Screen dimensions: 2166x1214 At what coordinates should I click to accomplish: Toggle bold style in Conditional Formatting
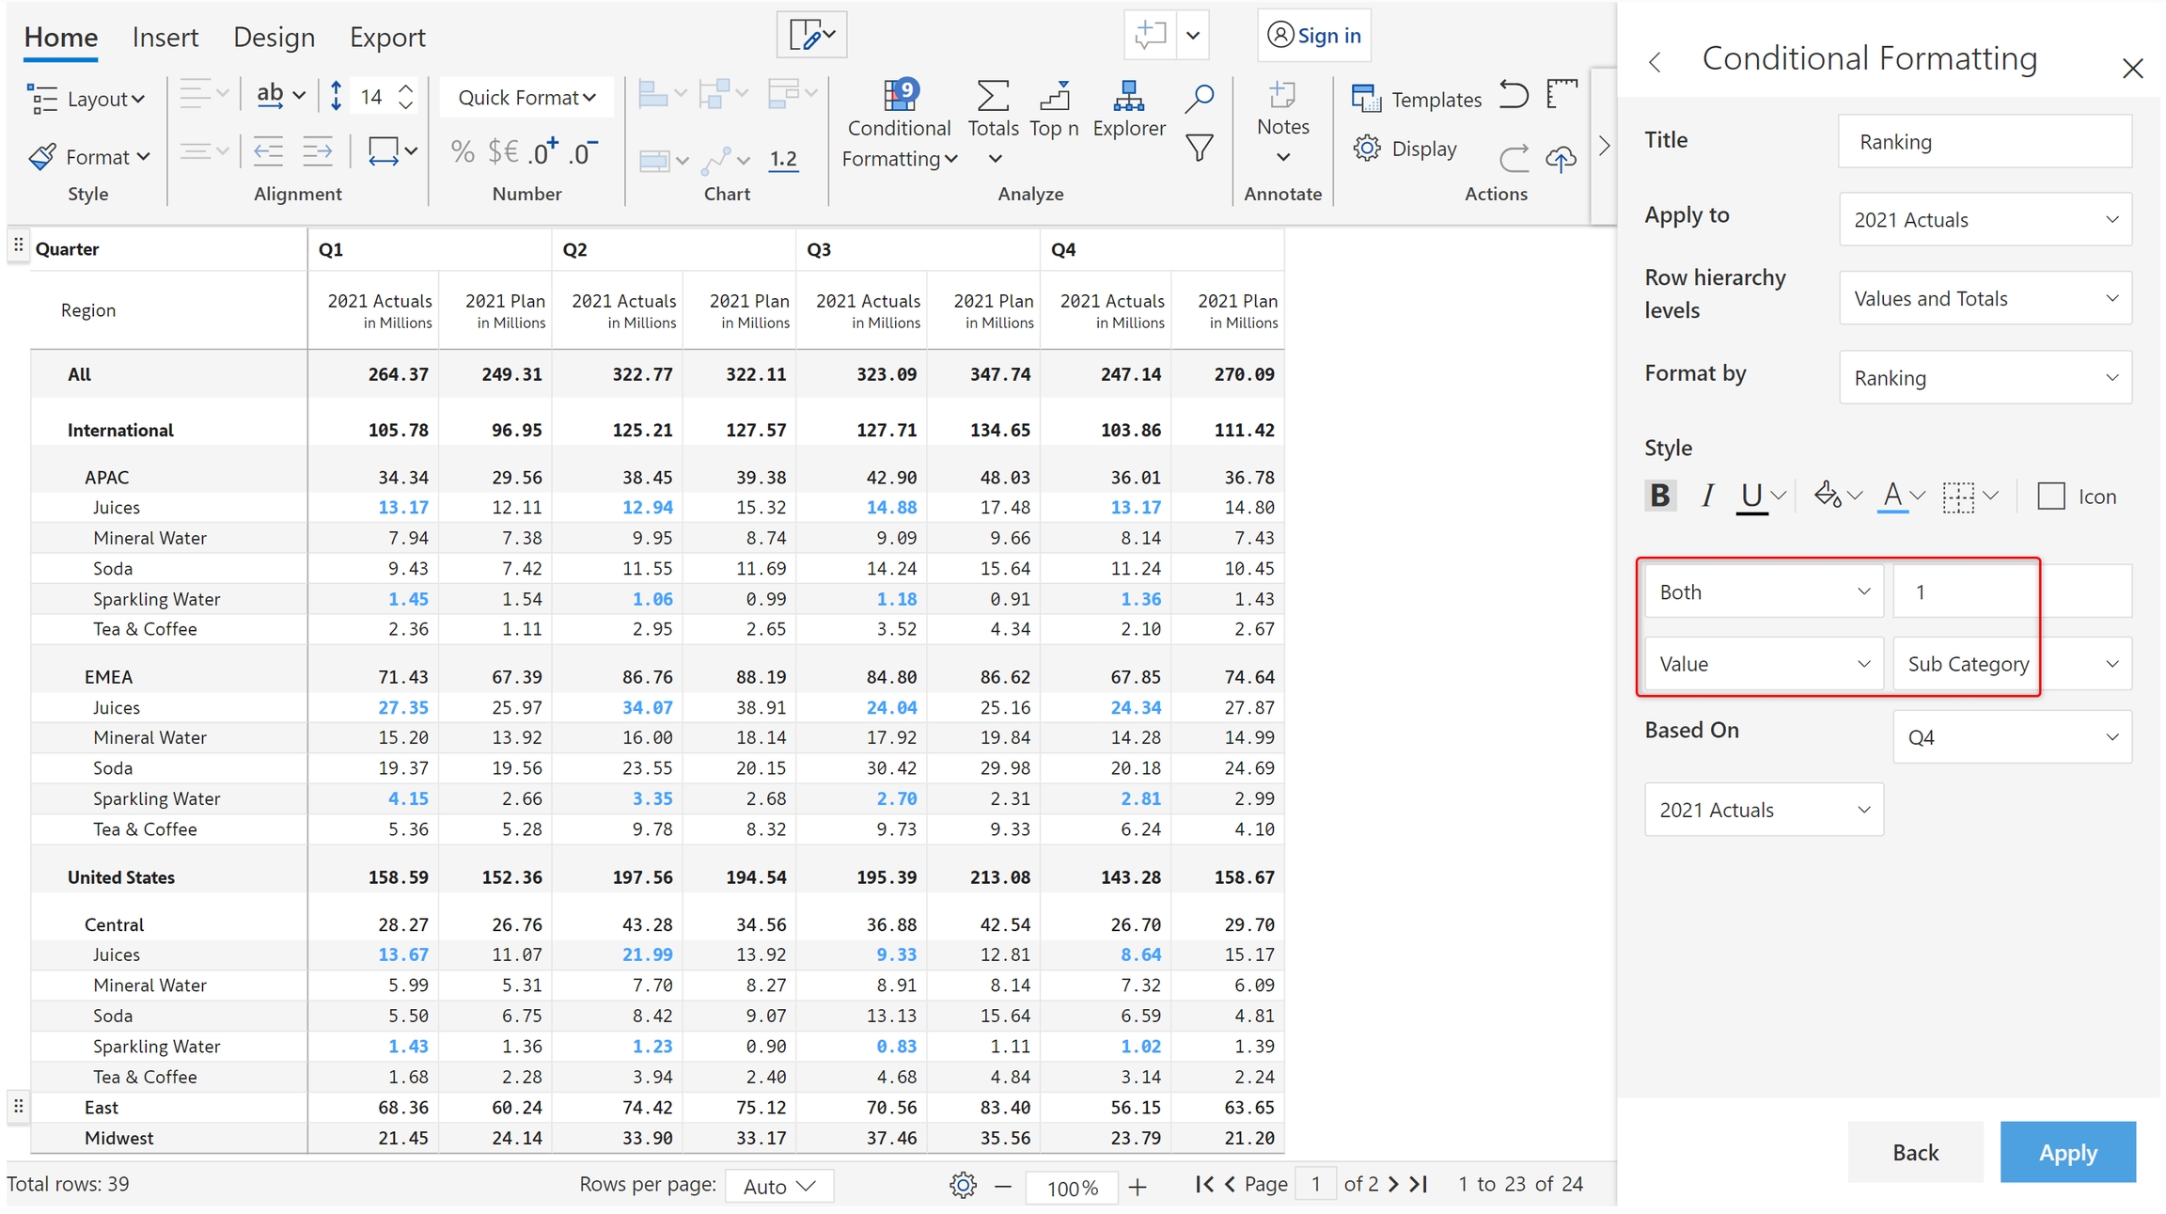pyautogui.click(x=1660, y=496)
